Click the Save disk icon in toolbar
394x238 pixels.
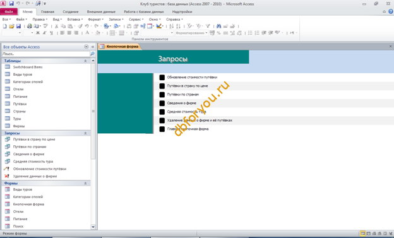click(x=18, y=26)
